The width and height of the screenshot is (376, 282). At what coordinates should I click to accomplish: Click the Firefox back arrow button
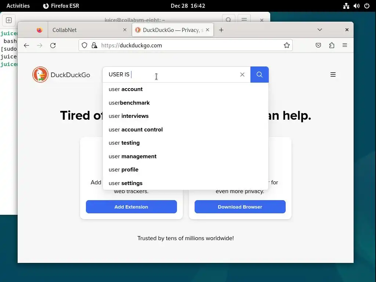26,45
